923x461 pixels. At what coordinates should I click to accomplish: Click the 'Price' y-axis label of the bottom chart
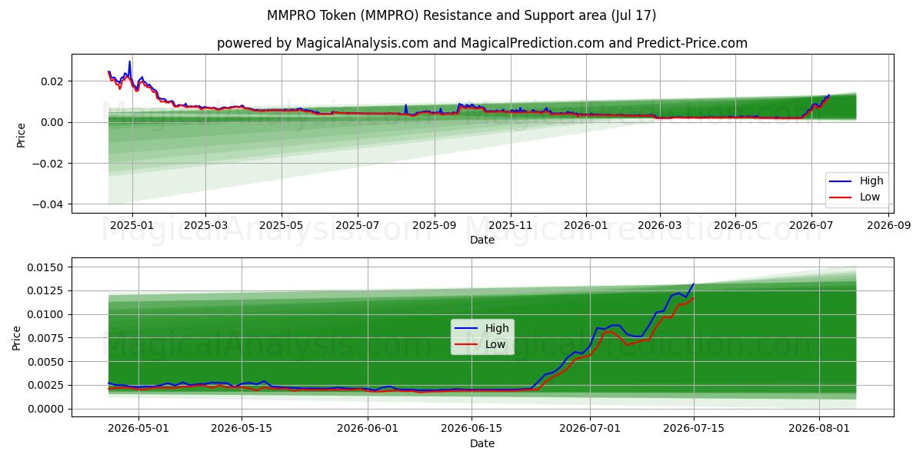[x=17, y=337]
